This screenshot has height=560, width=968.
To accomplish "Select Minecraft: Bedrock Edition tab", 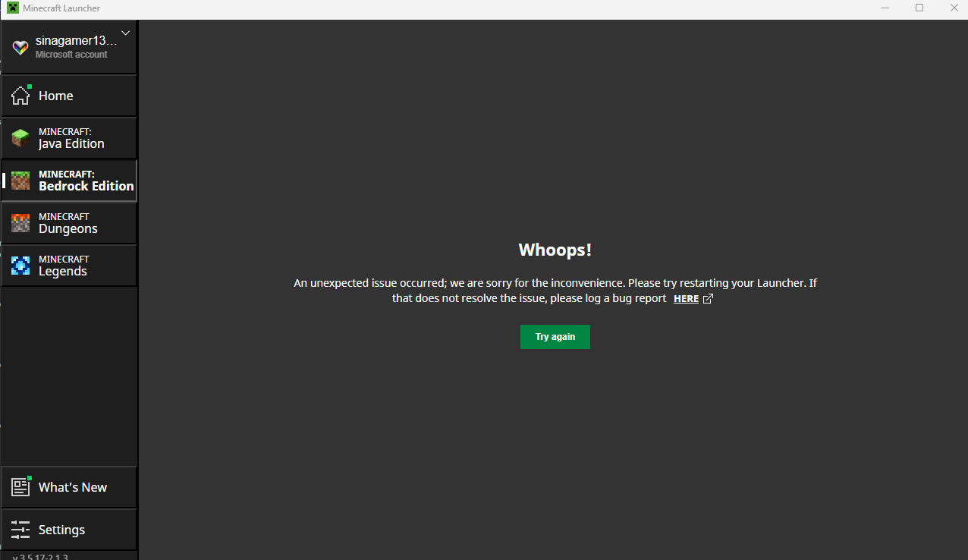I will (69, 181).
